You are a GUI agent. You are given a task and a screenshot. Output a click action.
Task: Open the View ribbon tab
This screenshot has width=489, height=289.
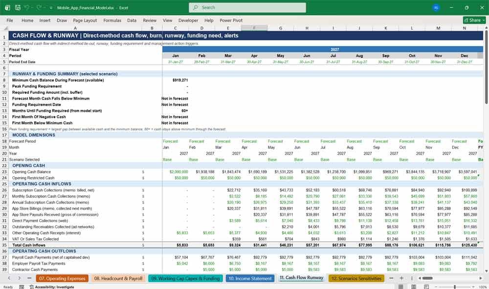[167, 20]
